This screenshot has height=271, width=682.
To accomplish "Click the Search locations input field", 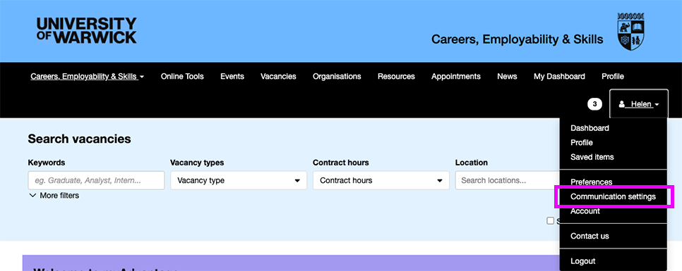I will click(508, 180).
